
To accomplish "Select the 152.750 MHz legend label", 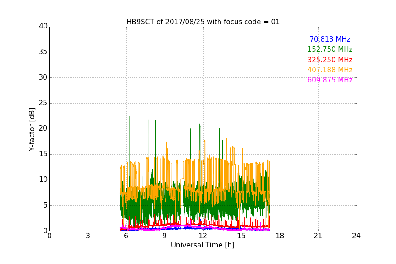I will click(330, 49).
